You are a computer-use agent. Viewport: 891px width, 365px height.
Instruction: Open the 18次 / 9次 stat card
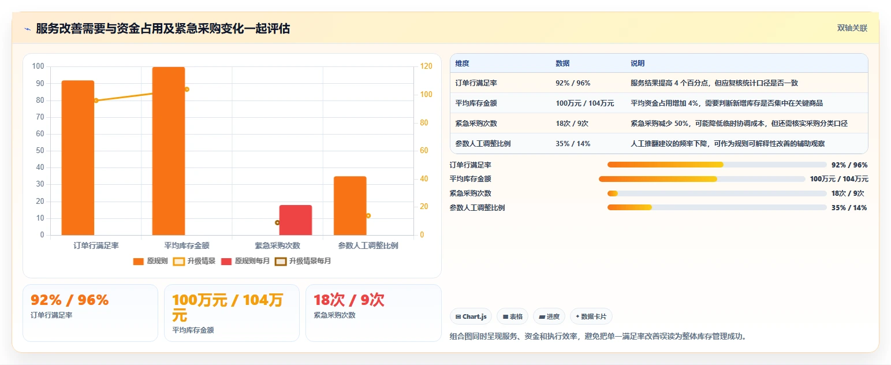373,312
